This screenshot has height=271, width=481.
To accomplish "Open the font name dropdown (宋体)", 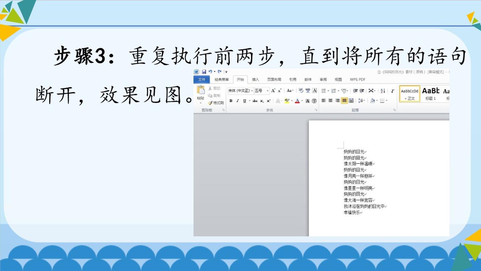I will 240,91.
